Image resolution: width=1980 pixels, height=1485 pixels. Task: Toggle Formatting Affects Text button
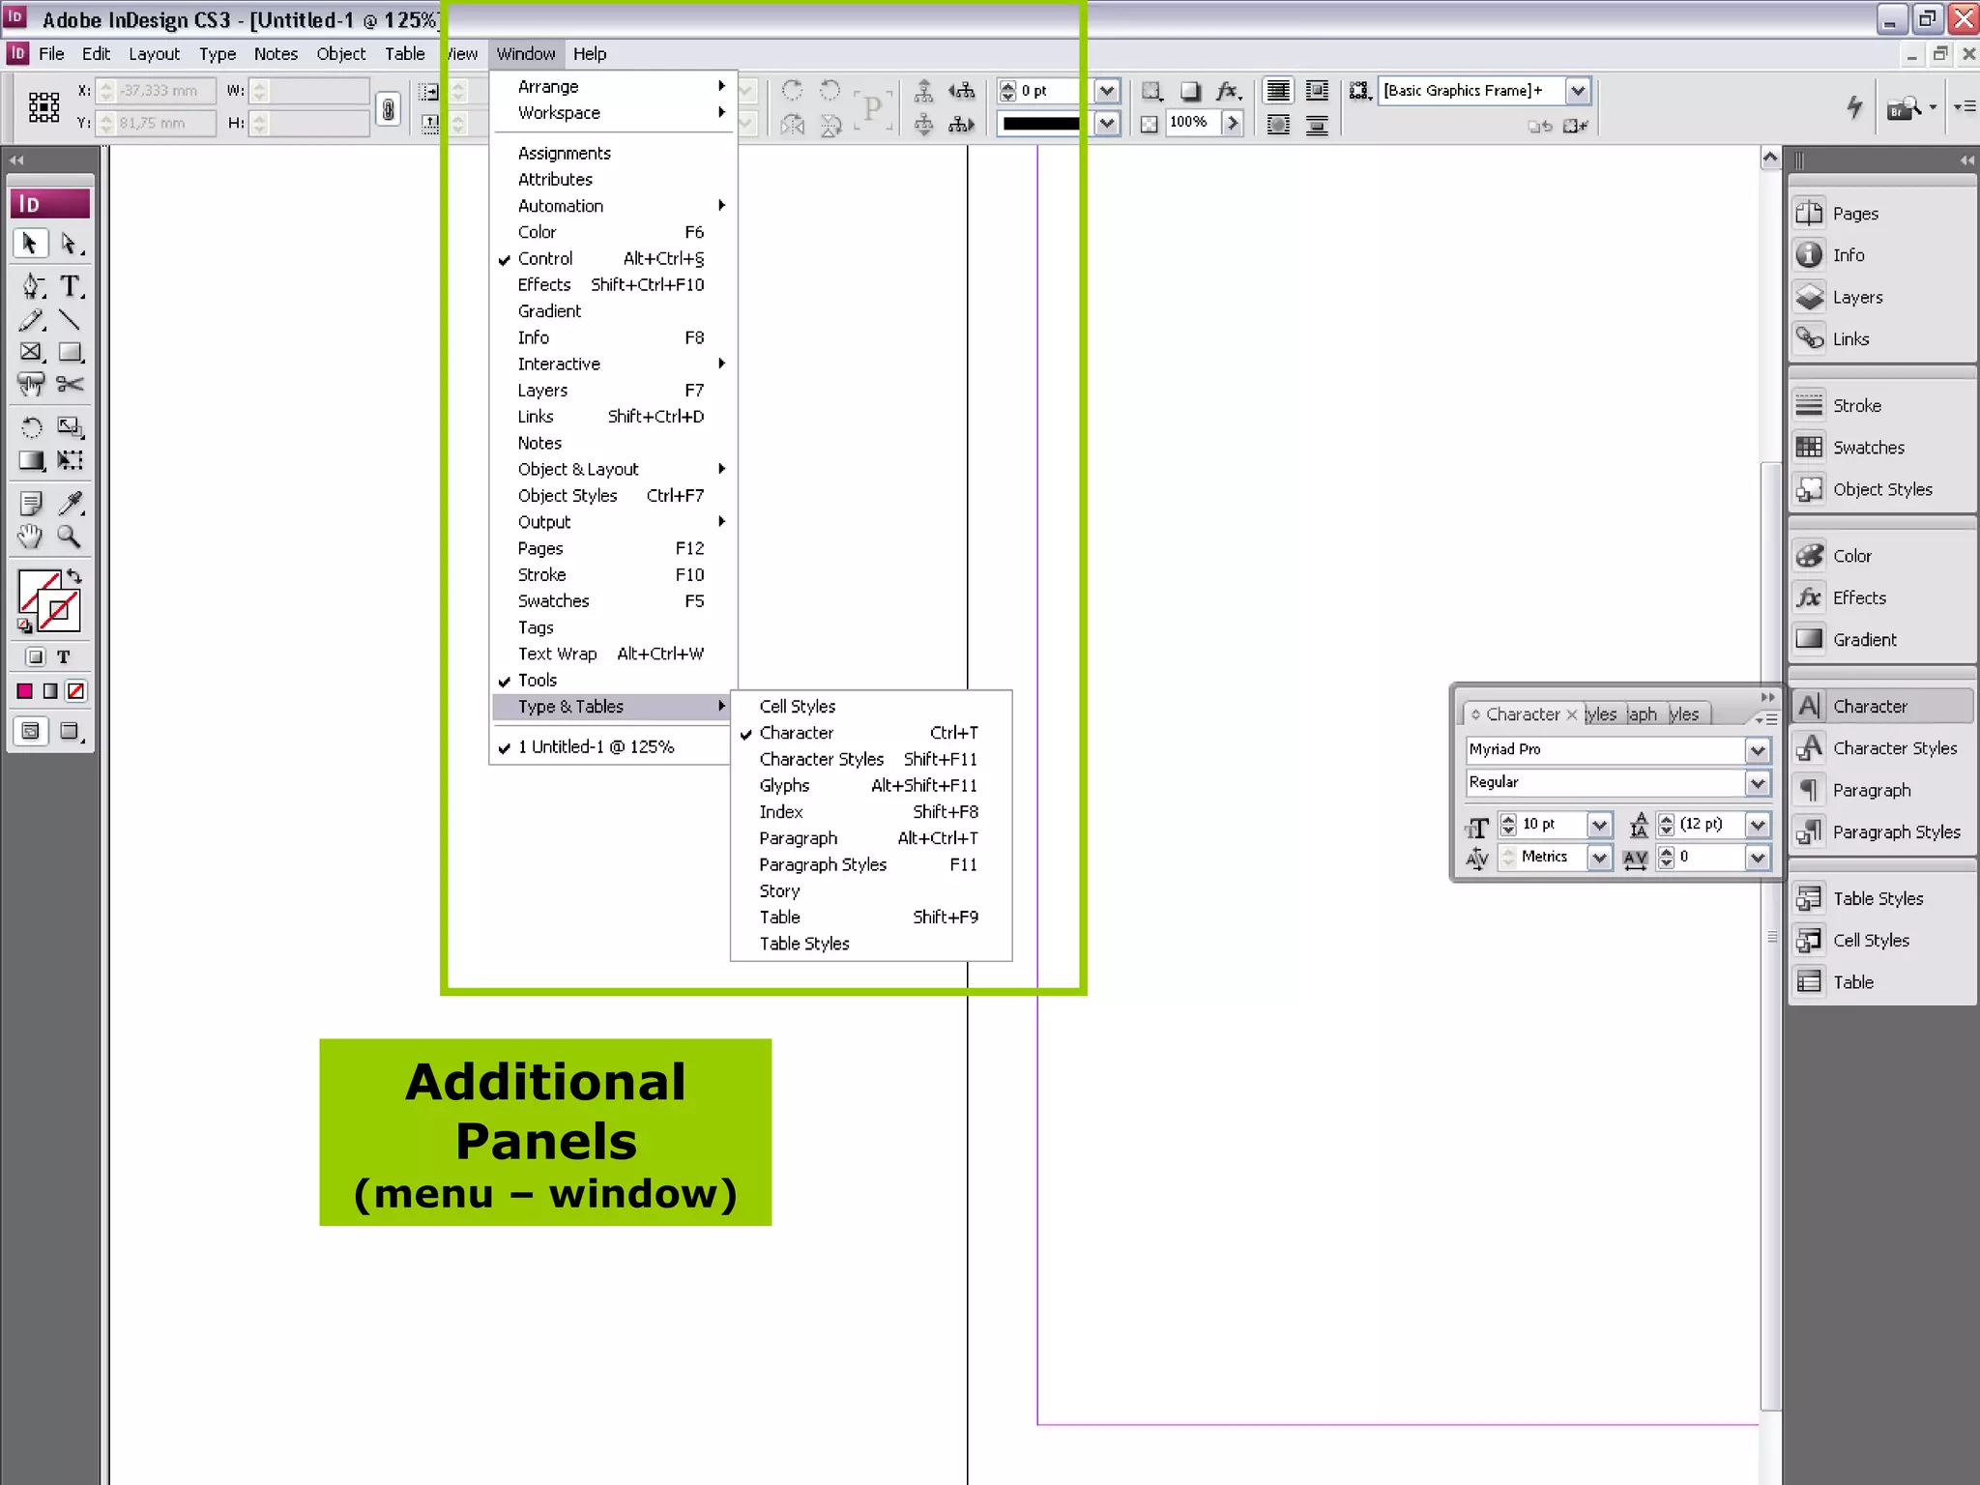64,657
